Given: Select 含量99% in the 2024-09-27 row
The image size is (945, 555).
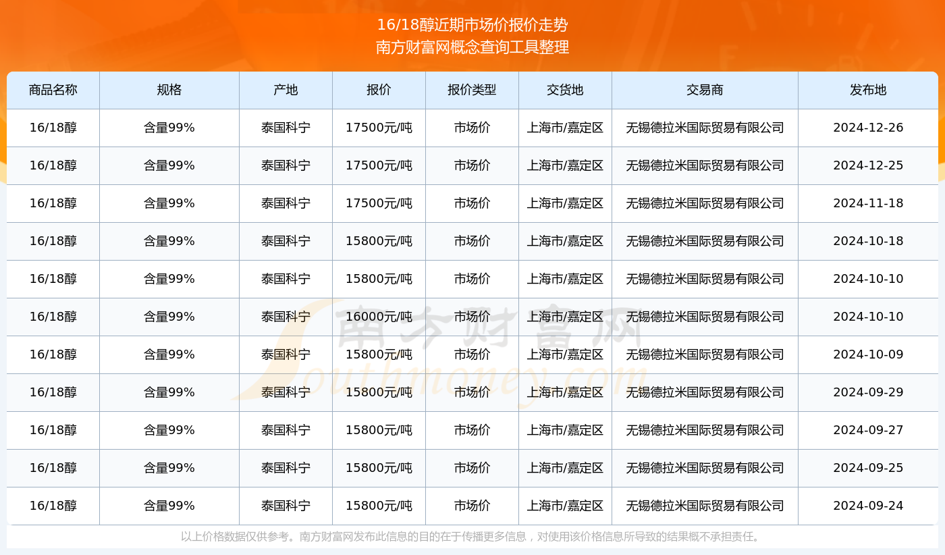Looking at the screenshot, I should coord(169,430).
